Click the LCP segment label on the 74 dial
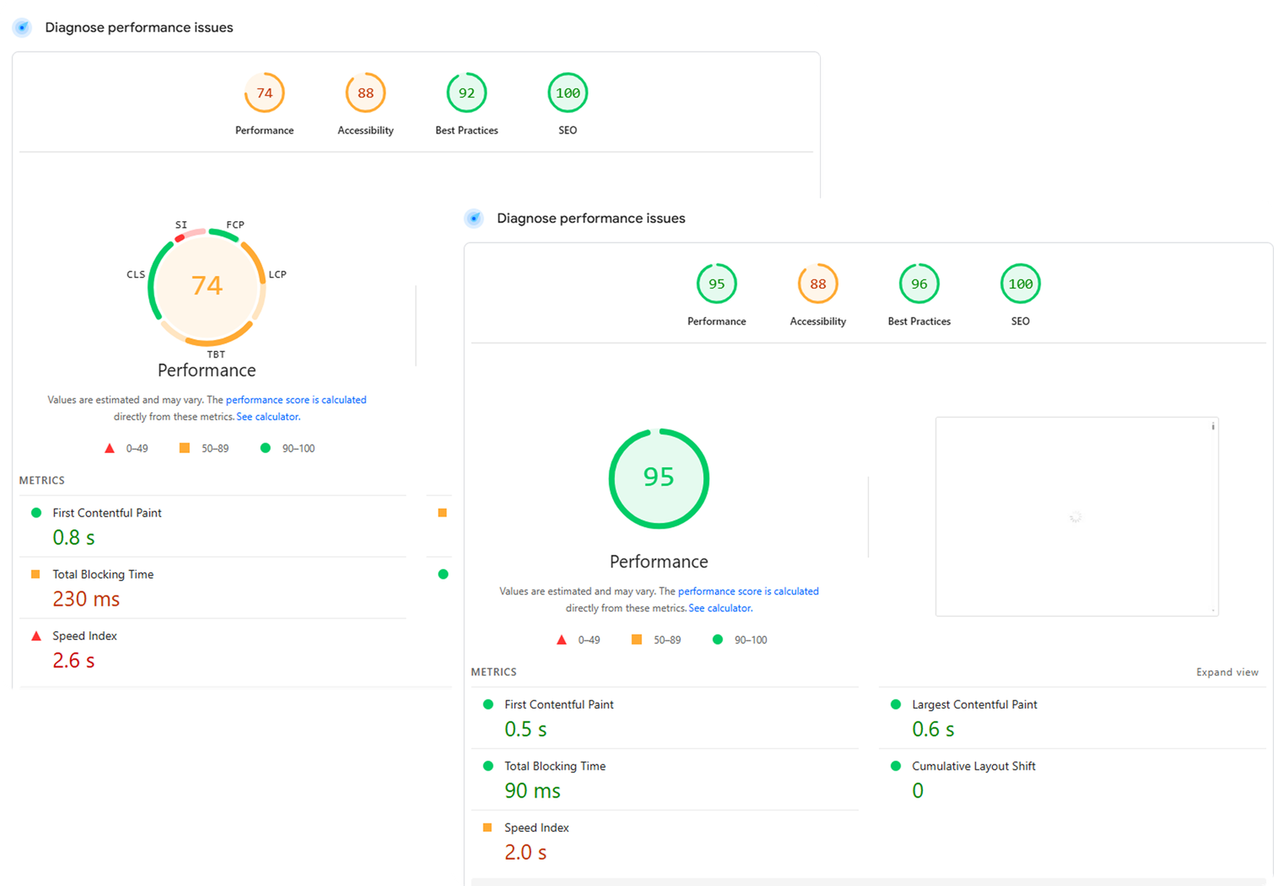Image resolution: width=1274 pixels, height=886 pixels. click(x=277, y=275)
